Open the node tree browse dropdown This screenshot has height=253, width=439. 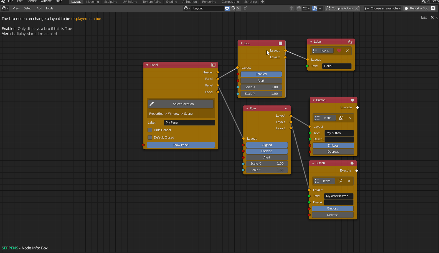pyautogui.click(x=187, y=8)
